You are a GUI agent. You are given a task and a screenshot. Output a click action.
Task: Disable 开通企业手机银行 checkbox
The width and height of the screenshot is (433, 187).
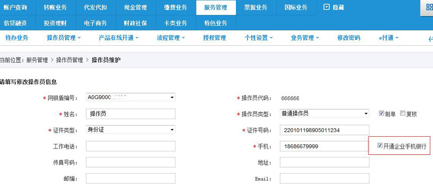pyautogui.click(x=380, y=146)
